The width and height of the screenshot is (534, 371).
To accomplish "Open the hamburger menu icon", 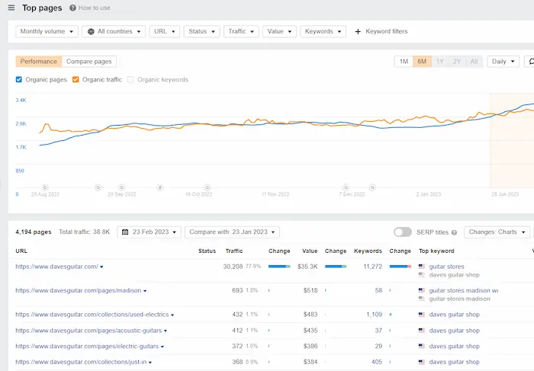I will pyautogui.click(x=11, y=8).
